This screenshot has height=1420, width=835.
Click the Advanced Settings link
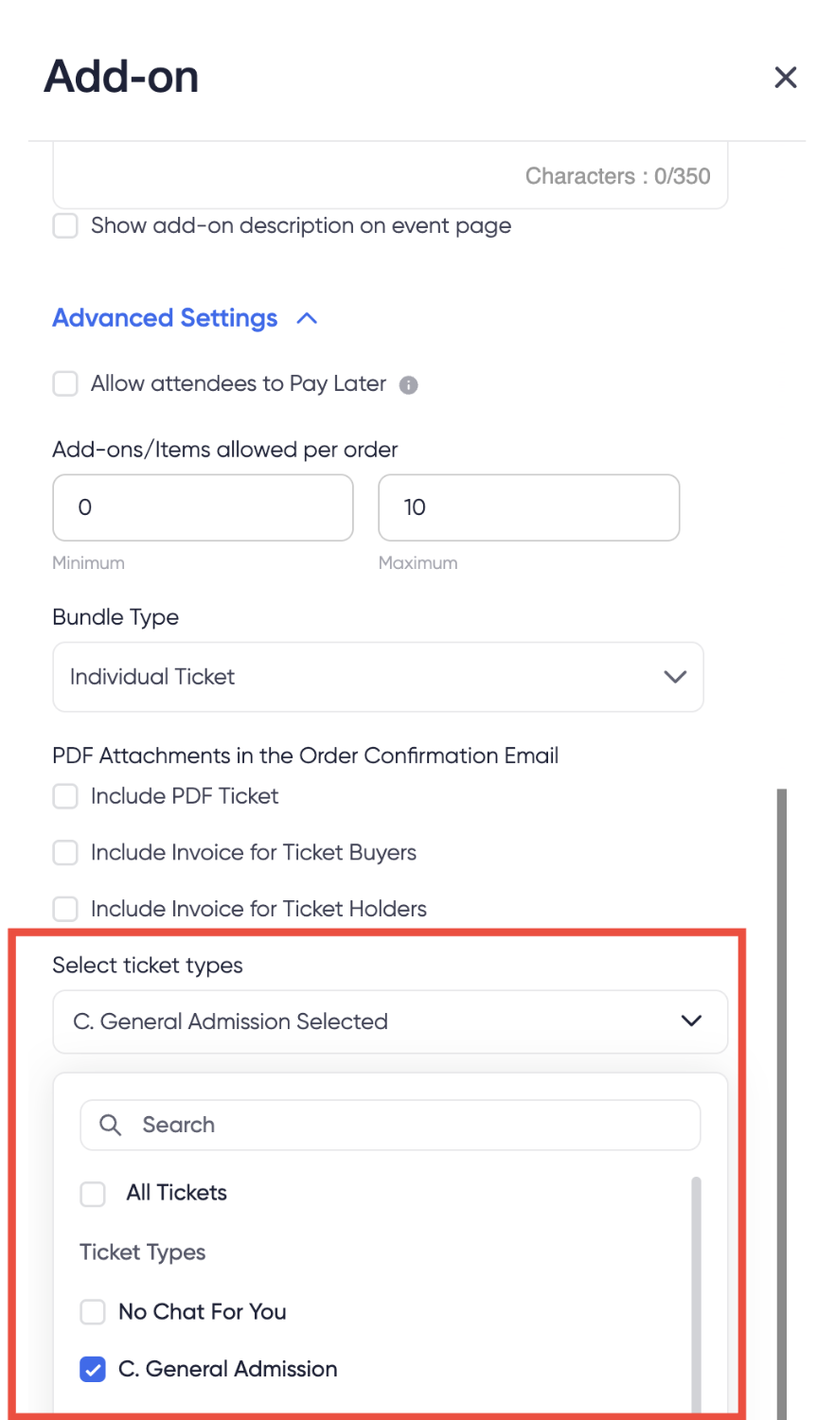(x=165, y=318)
